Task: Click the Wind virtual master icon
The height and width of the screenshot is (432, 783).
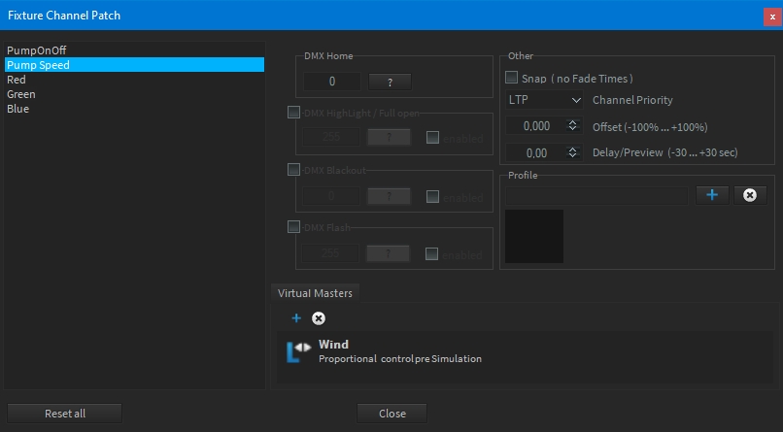Action: 298,351
